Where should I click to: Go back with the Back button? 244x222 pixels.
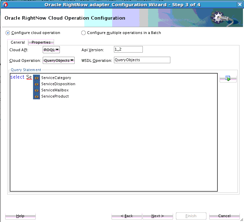[x=127, y=216]
